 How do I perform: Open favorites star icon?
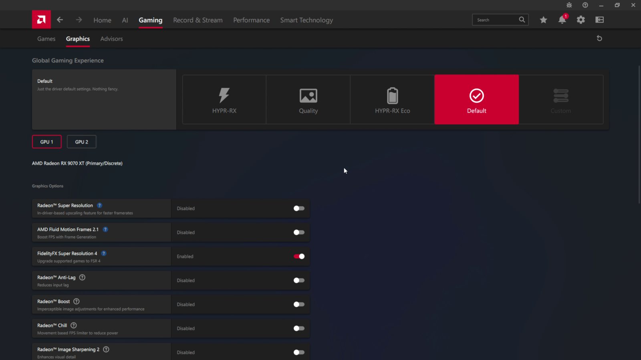(543, 20)
